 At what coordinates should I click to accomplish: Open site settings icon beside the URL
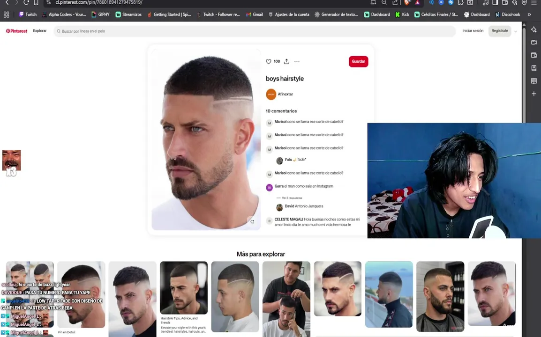[x=49, y=2]
